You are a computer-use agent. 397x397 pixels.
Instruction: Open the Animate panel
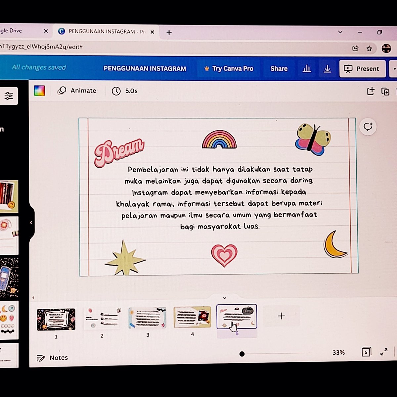pyautogui.click(x=77, y=91)
